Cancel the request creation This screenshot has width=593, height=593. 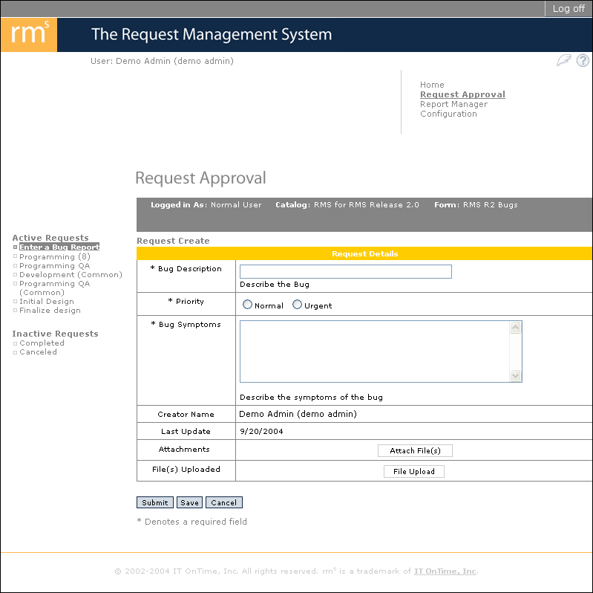[224, 502]
